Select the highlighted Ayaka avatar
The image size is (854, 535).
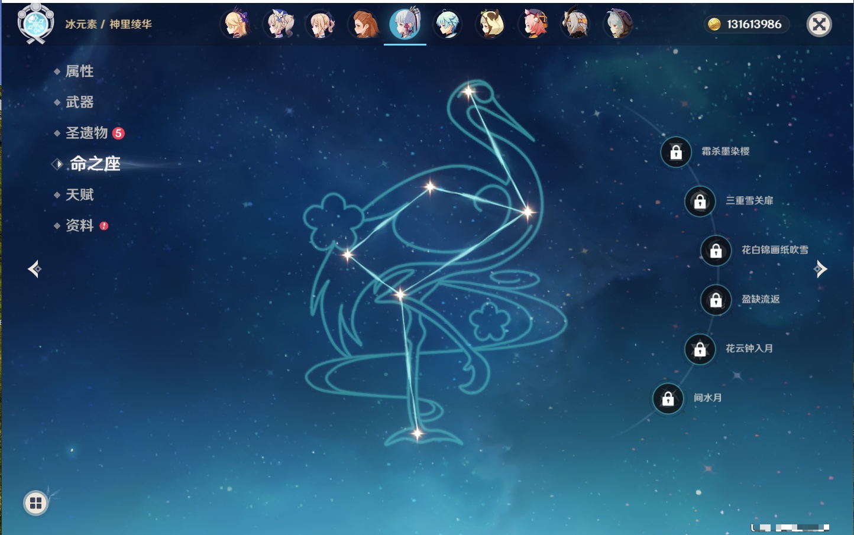coord(405,24)
